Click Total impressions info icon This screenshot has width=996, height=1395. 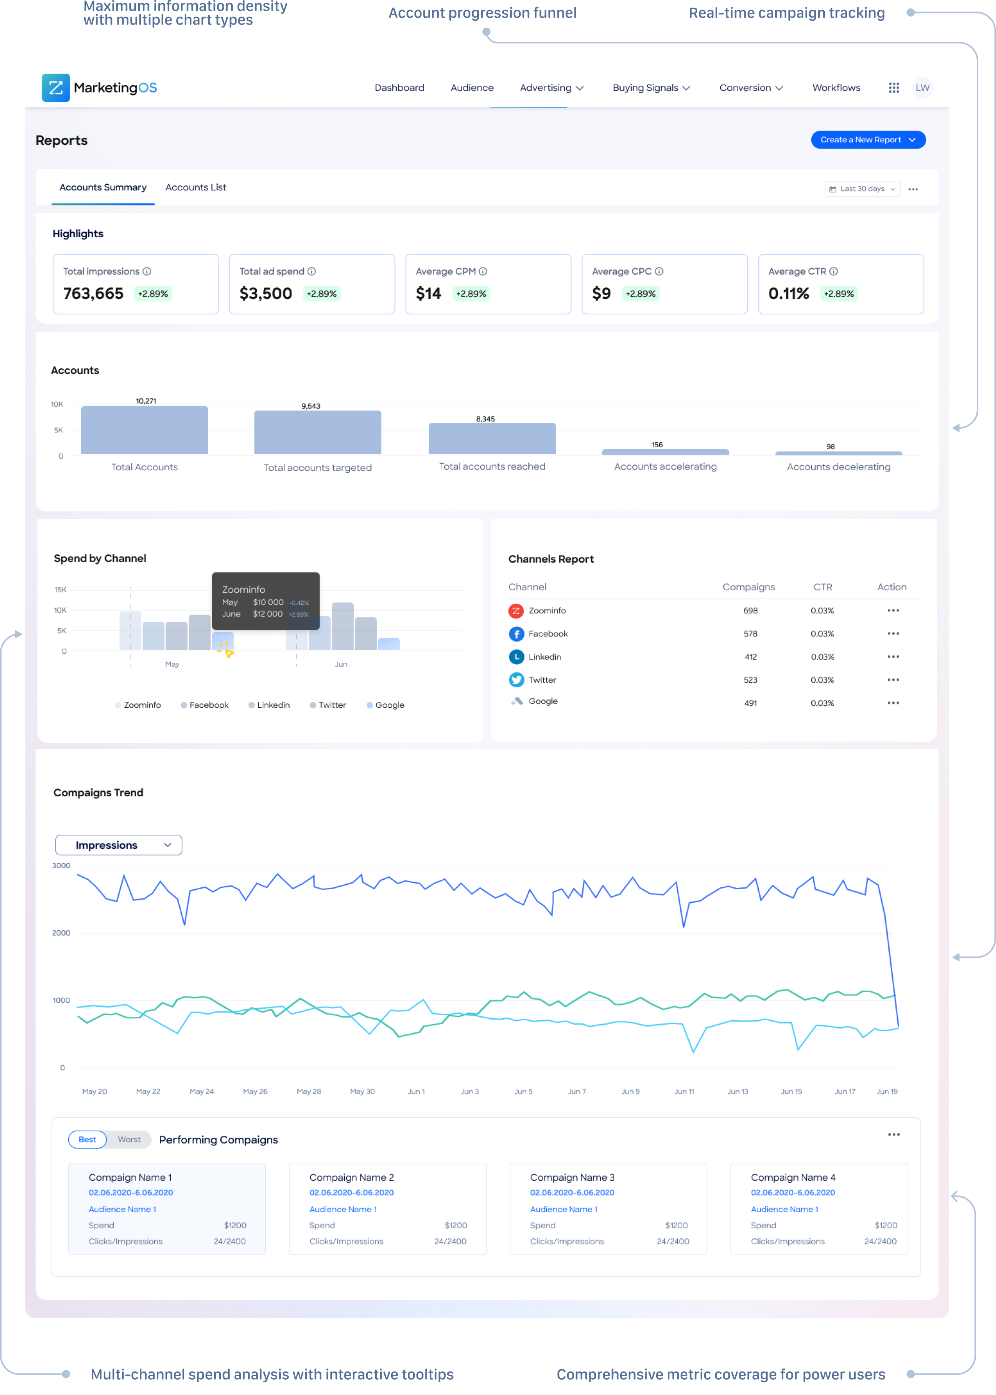(x=147, y=271)
